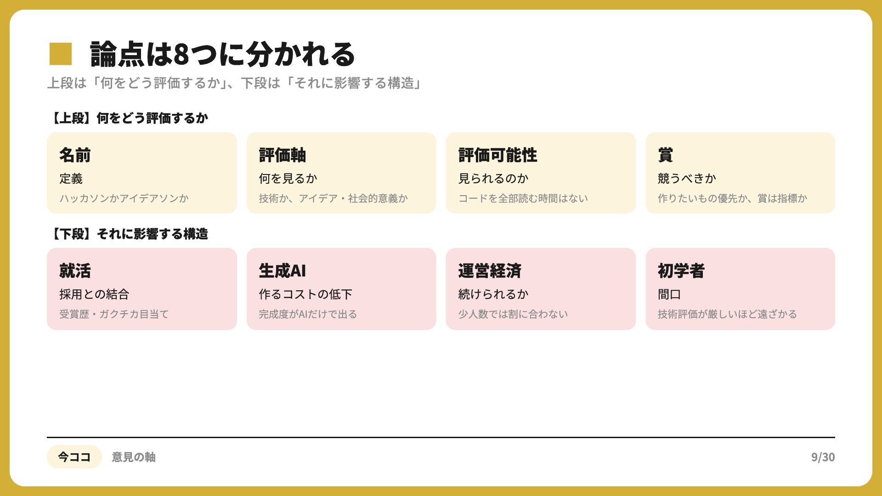882x496 pixels.
Task: Click the 9/30 page number
Action: point(823,457)
